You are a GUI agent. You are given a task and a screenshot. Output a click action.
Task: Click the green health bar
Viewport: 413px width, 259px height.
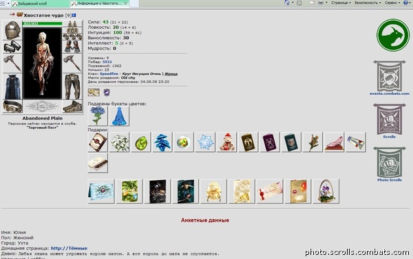[43, 23]
